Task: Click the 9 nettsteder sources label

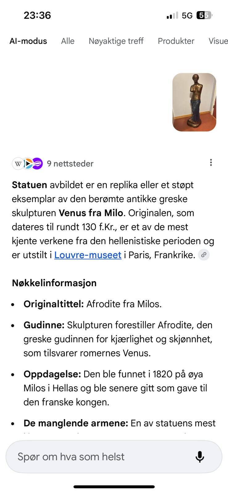Action: click(x=70, y=164)
